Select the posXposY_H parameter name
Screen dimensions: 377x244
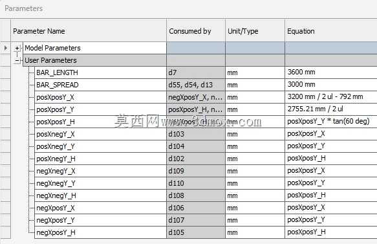tap(100, 122)
